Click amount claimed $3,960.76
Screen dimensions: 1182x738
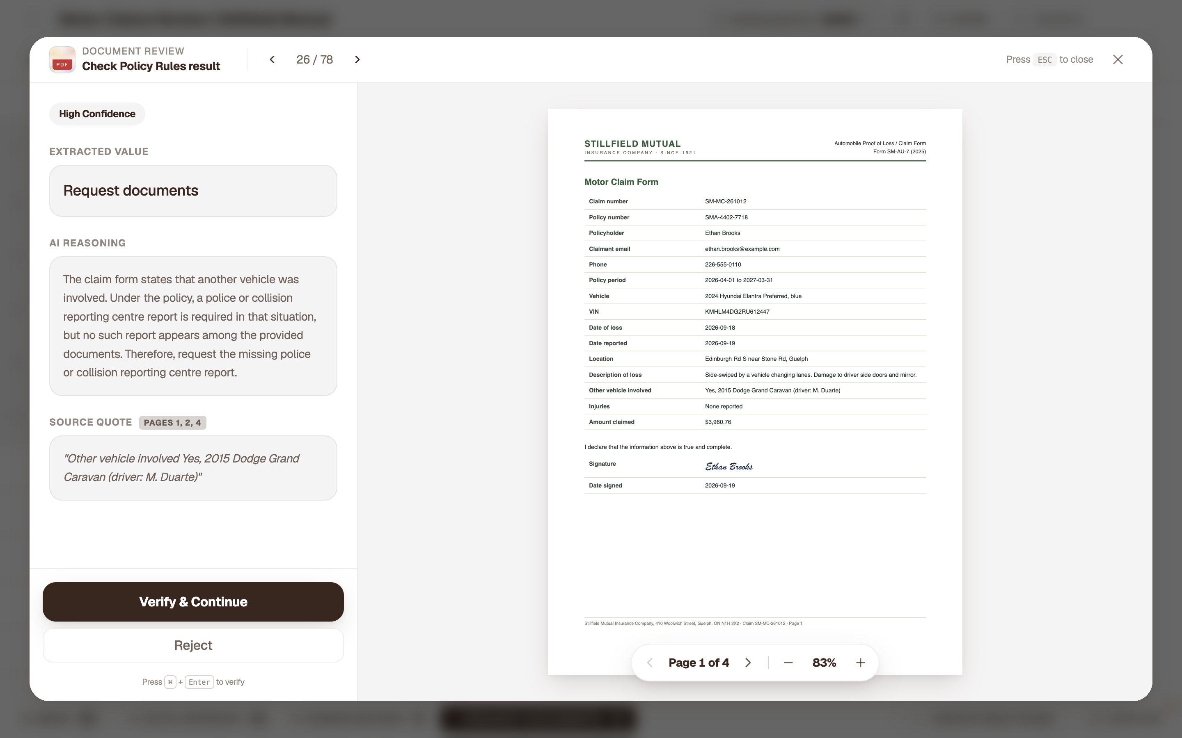click(x=717, y=422)
